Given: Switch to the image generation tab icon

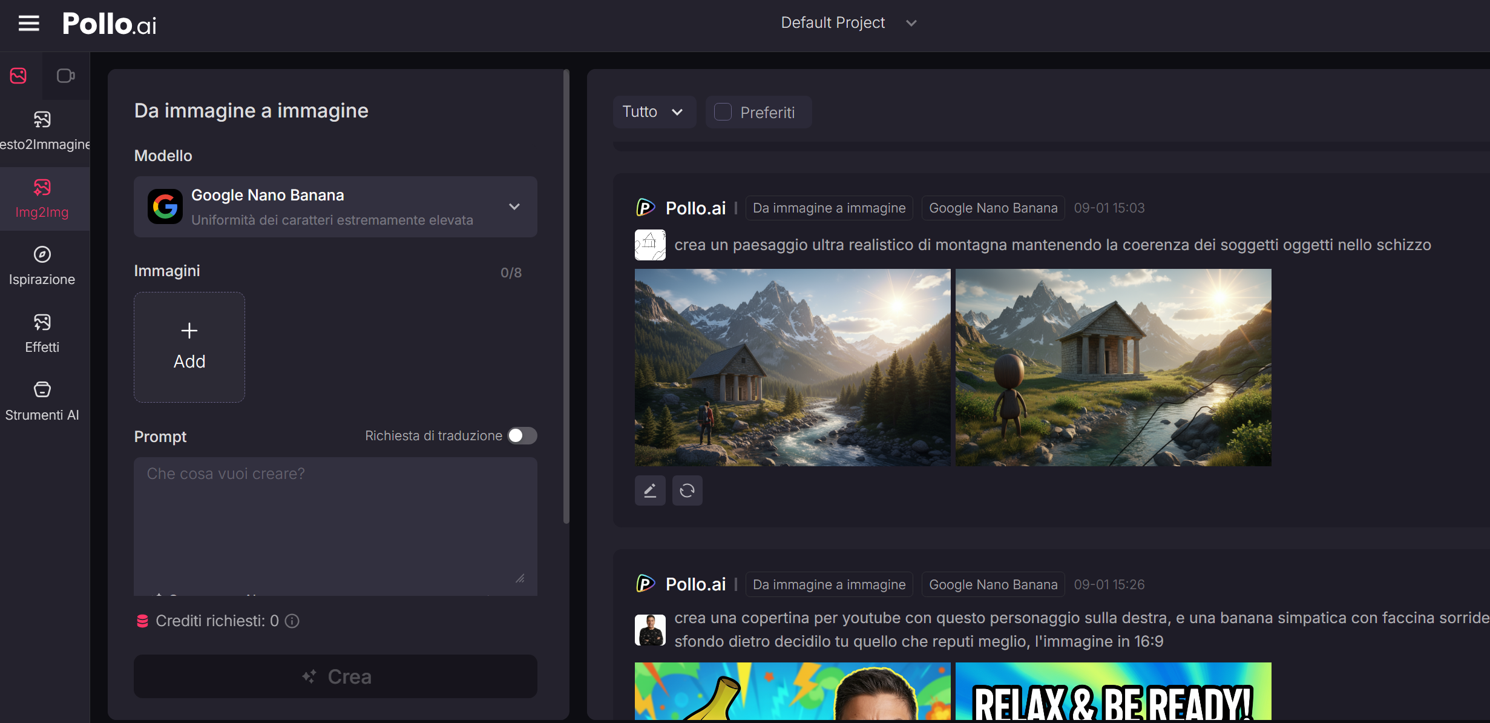Looking at the screenshot, I should point(18,76).
